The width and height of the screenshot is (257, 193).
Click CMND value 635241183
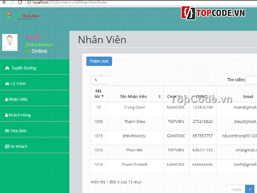203,150
